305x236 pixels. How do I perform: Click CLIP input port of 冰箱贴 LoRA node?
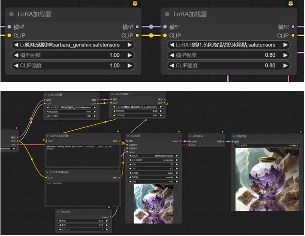pos(165,35)
